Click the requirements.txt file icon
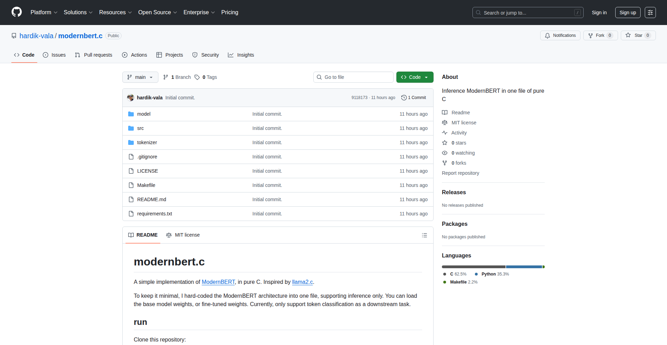Image resolution: width=667 pixels, height=345 pixels. [x=131, y=214]
